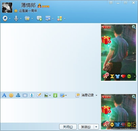The height and width of the screenshot is (131, 138).
Task: Open the emoji smiley picker
Action: (x=11, y=95)
